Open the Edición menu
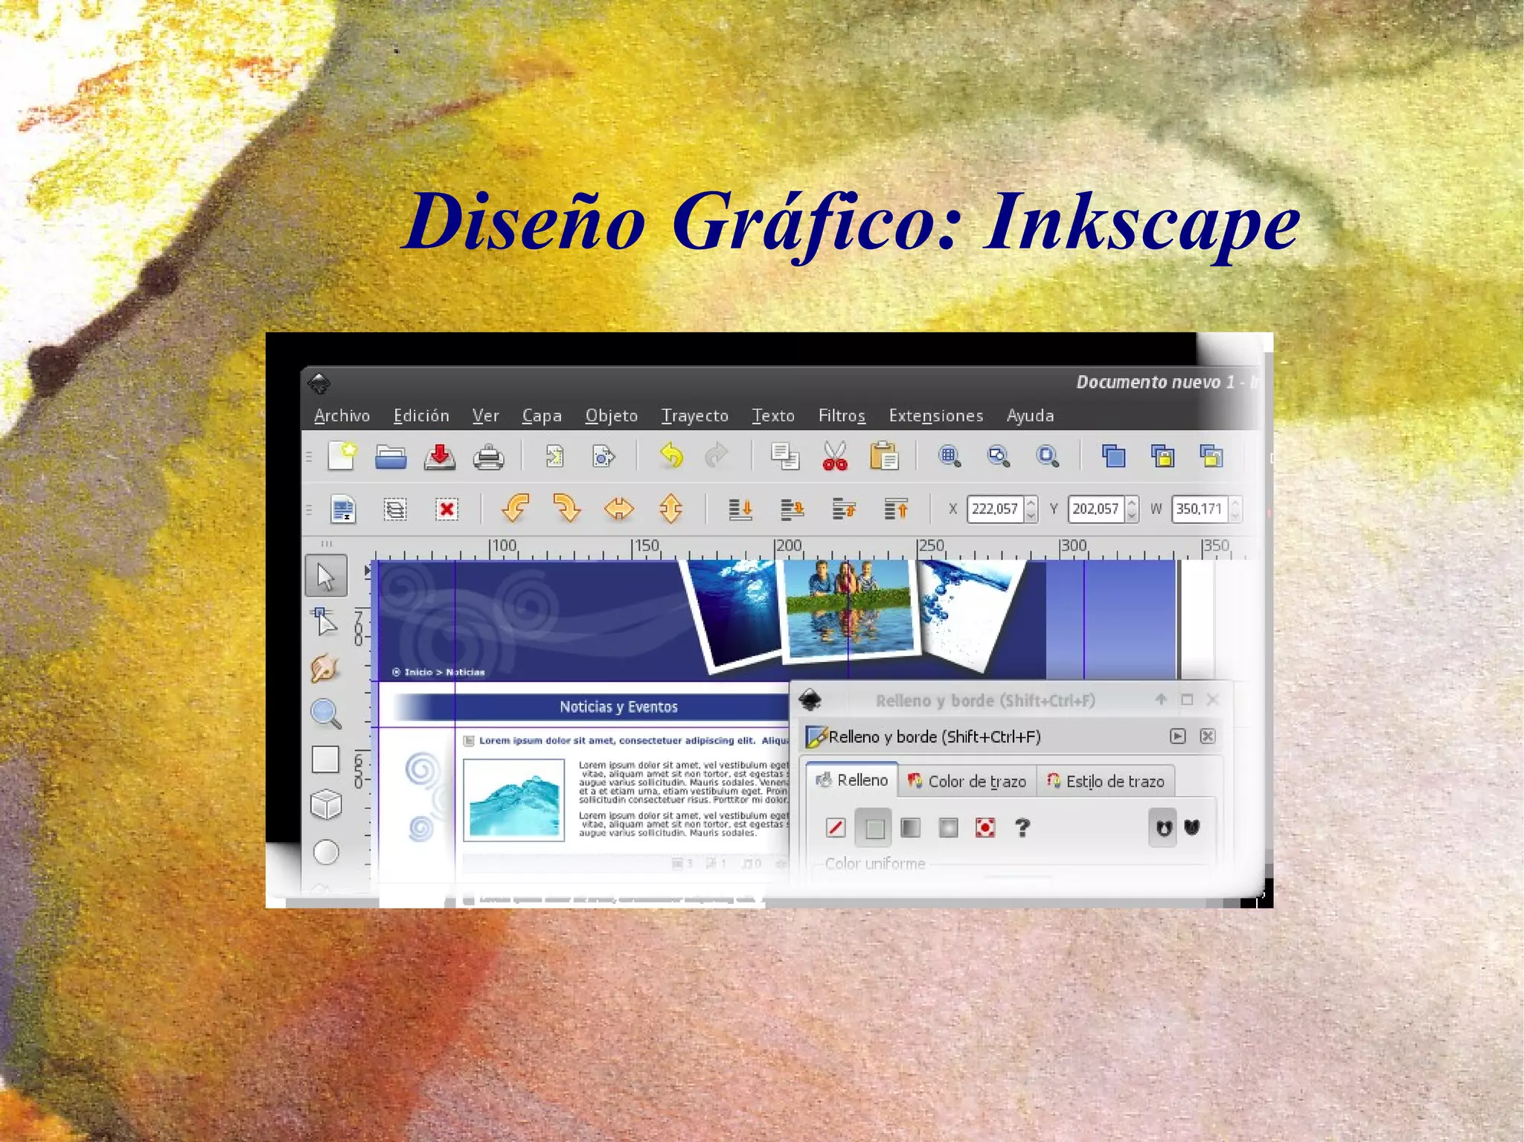Viewport: 1524px width, 1142px height. [421, 416]
